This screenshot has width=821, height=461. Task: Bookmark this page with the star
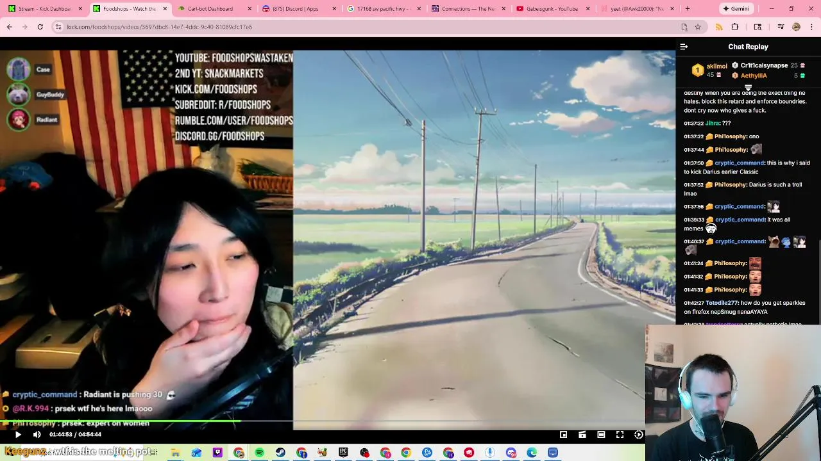(698, 27)
